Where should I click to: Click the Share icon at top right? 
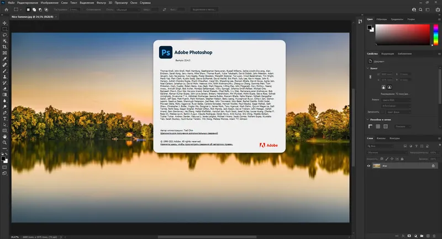tap(438, 9)
